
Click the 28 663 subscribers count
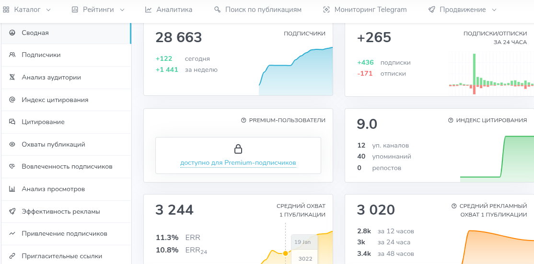pos(178,37)
